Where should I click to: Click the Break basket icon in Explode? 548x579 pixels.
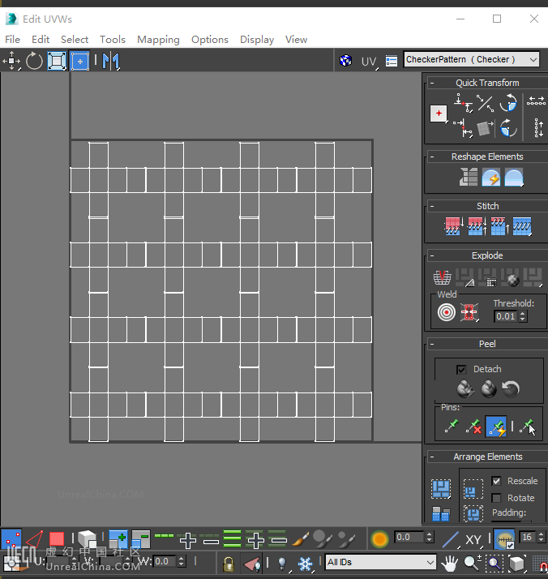coord(442,277)
